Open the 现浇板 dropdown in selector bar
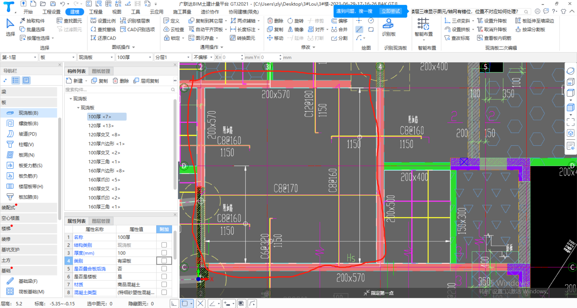Viewport: 577px width, 308px height. 96,57
